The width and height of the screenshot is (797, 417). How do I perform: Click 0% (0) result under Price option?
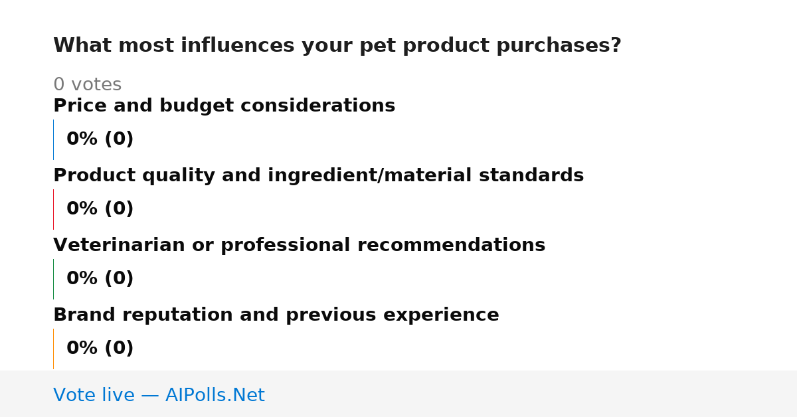pos(100,139)
